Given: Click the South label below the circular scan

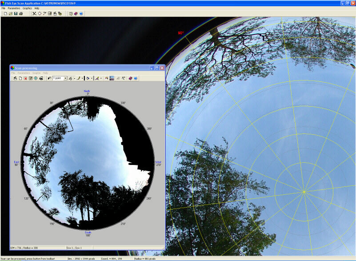Looking at the screenshot, I should click(88, 233).
